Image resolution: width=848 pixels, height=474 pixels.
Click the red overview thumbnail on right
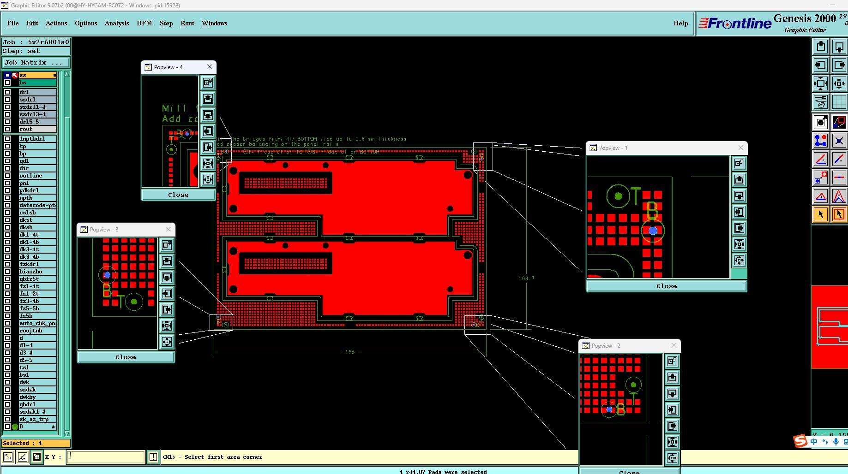pyautogui.click(x=830, y=327)
